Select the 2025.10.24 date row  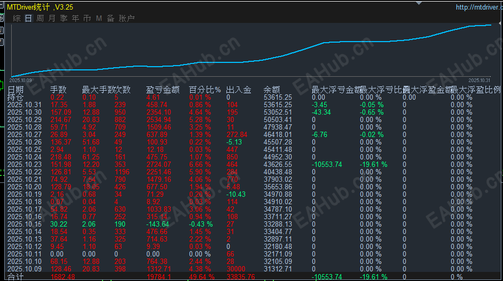[25, 157]
